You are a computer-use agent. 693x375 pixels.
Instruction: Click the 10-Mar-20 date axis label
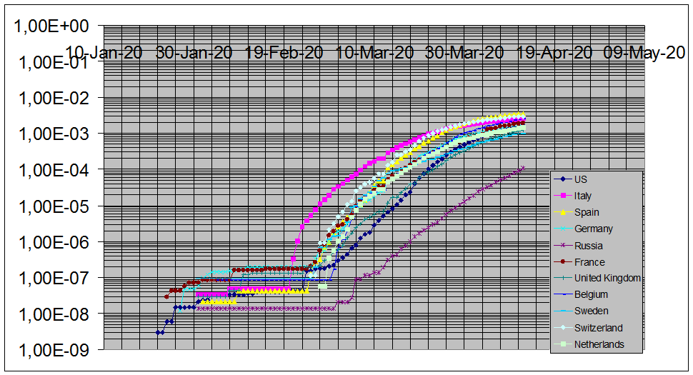pos(374,52)
